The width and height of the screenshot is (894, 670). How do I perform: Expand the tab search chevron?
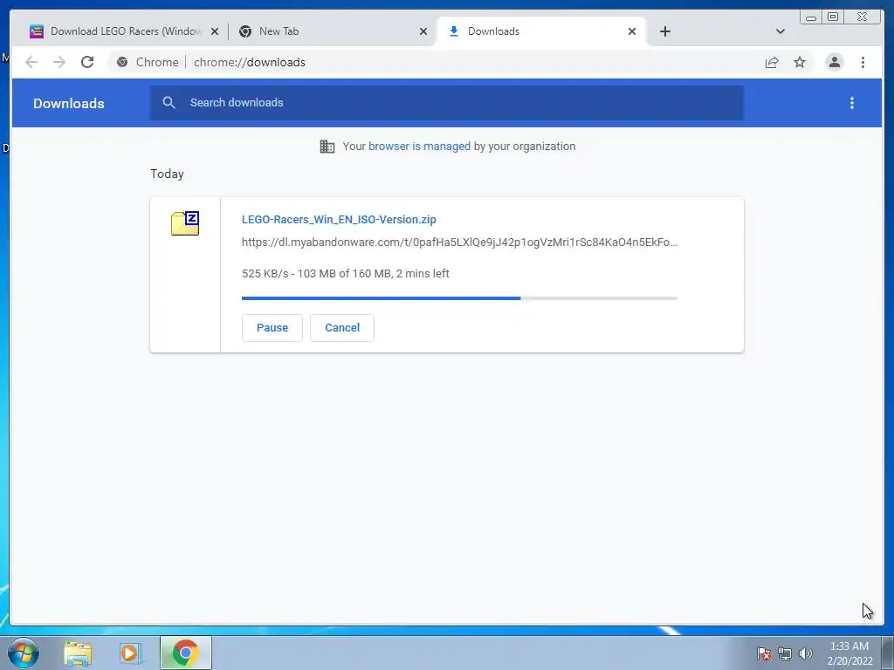pyautogui.click(x=780, y=31)
